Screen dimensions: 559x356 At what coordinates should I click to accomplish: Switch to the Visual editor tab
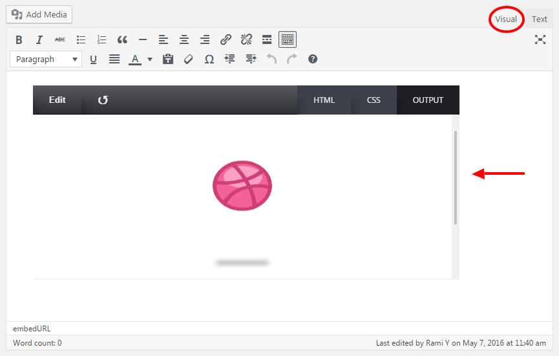pos(506,19)
